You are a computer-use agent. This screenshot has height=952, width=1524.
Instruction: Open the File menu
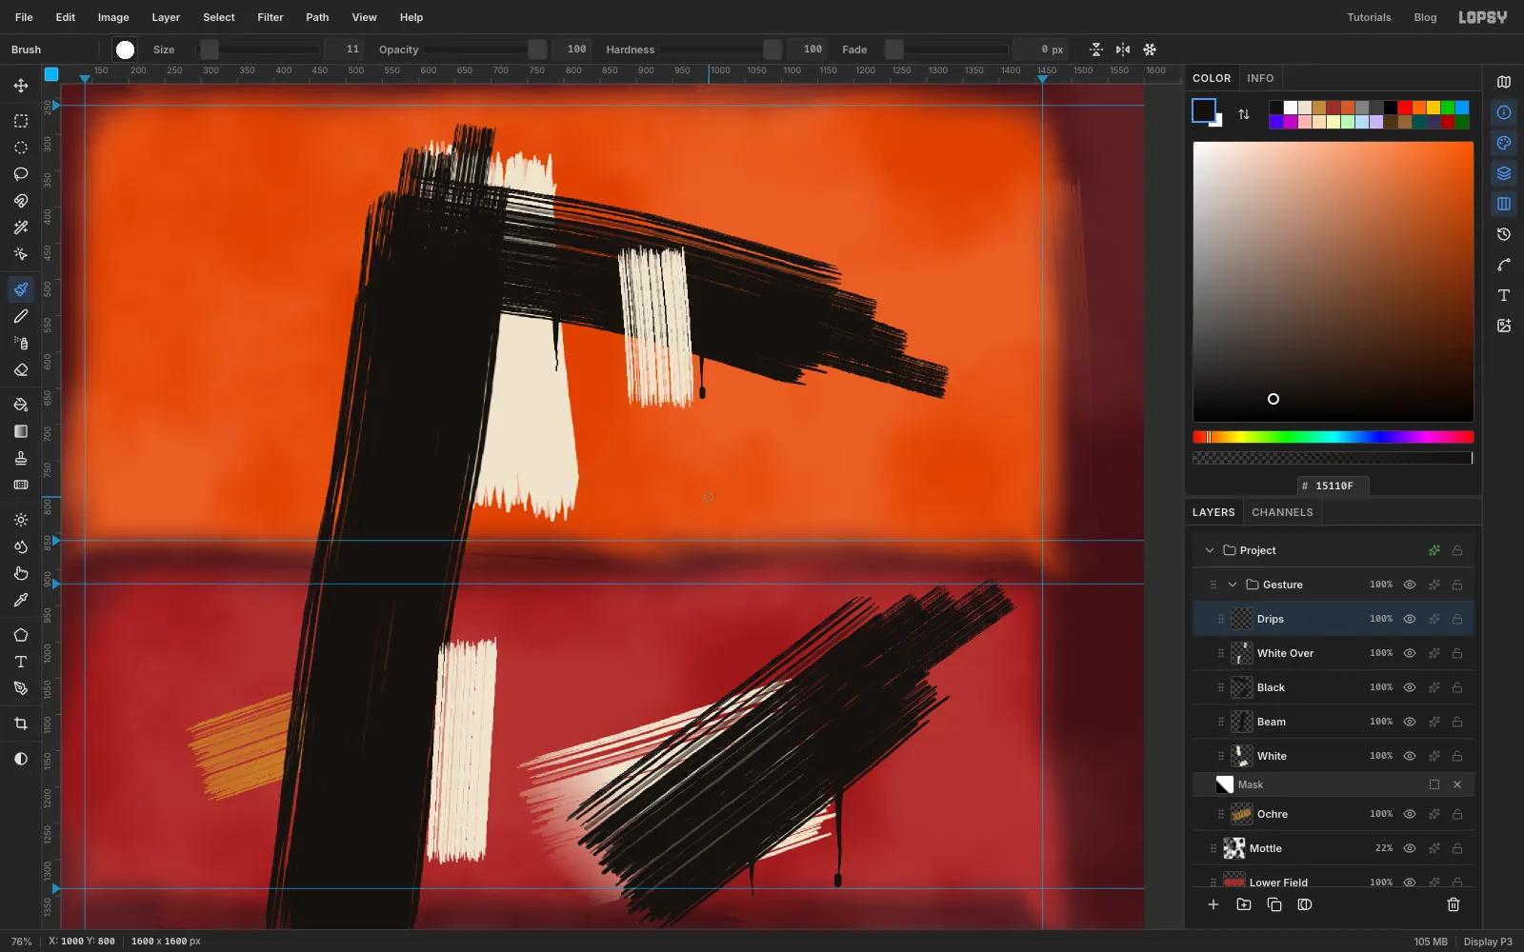24,17
